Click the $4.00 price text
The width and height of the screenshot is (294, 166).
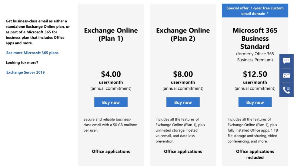pyautogui.click(x=111, y=74)
